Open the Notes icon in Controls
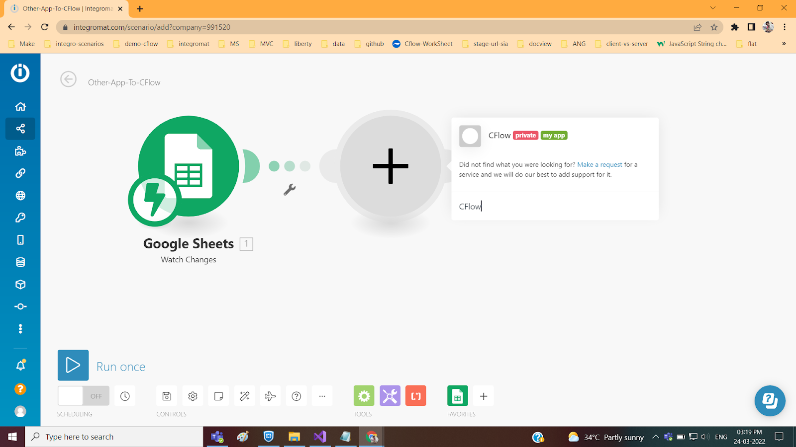796x447 pixels. [218, 396]
